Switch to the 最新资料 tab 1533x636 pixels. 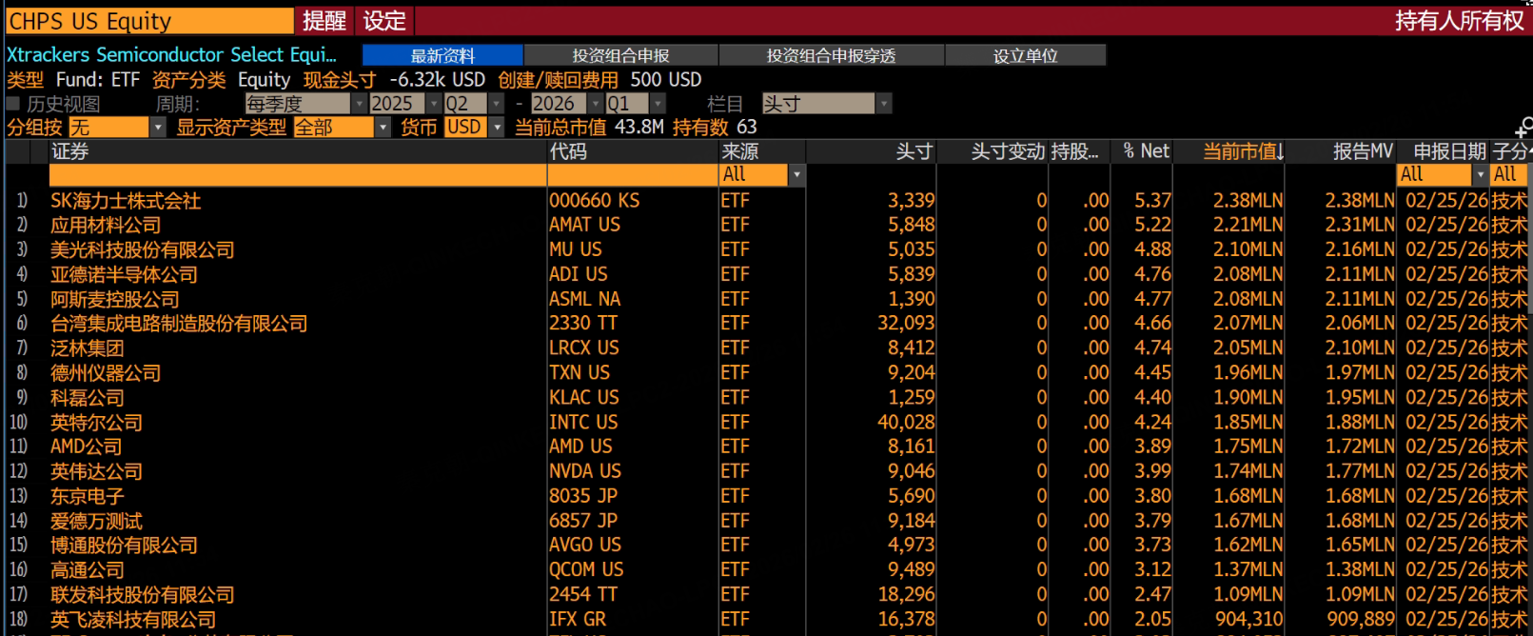click(442, 56)
